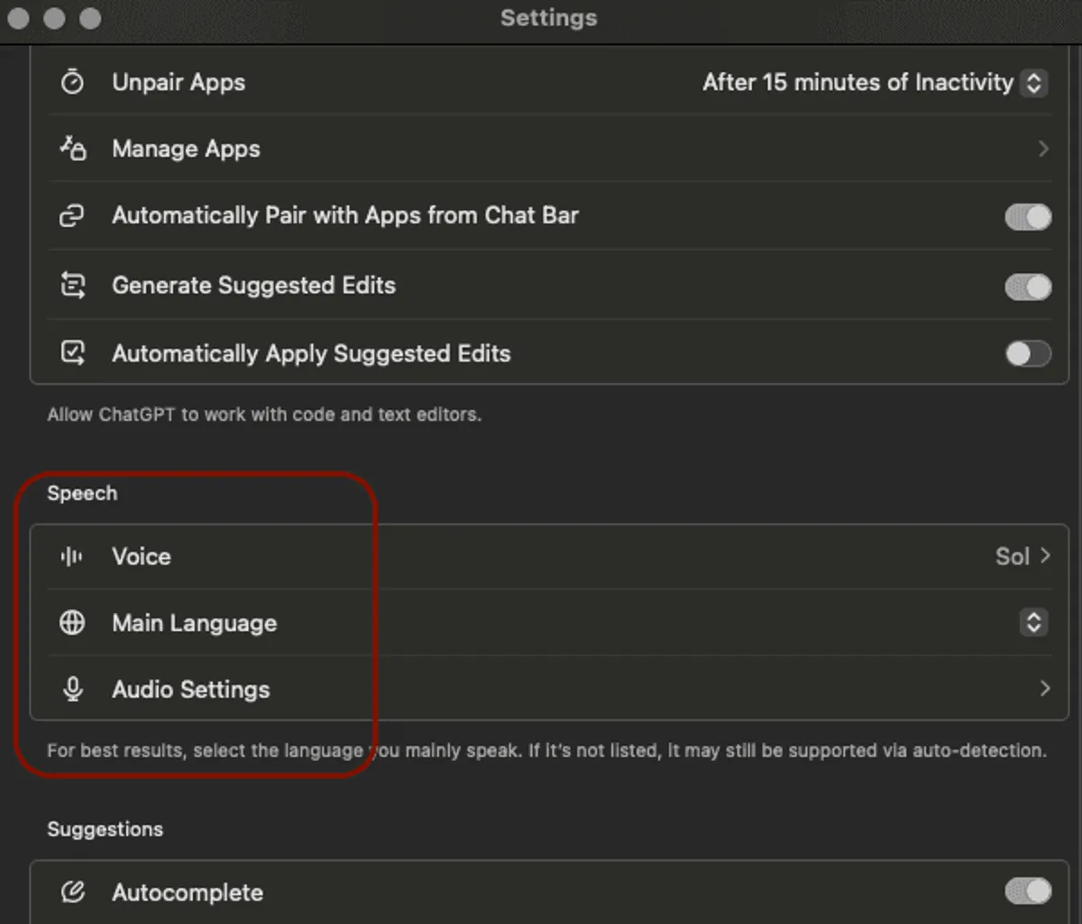
Task: Click the Audio Settings microphone icon
Action: [72, 690]
